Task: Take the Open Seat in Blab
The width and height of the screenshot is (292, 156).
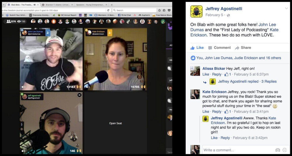Action: click(x=115, y=123)
